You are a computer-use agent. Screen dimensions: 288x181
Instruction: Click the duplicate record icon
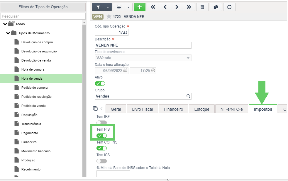(216, 7)
